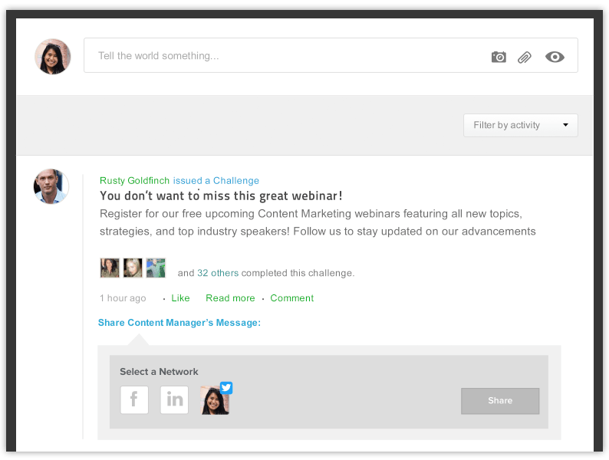
Task: Like the webinar challenge post
Action: click(181, 298)
